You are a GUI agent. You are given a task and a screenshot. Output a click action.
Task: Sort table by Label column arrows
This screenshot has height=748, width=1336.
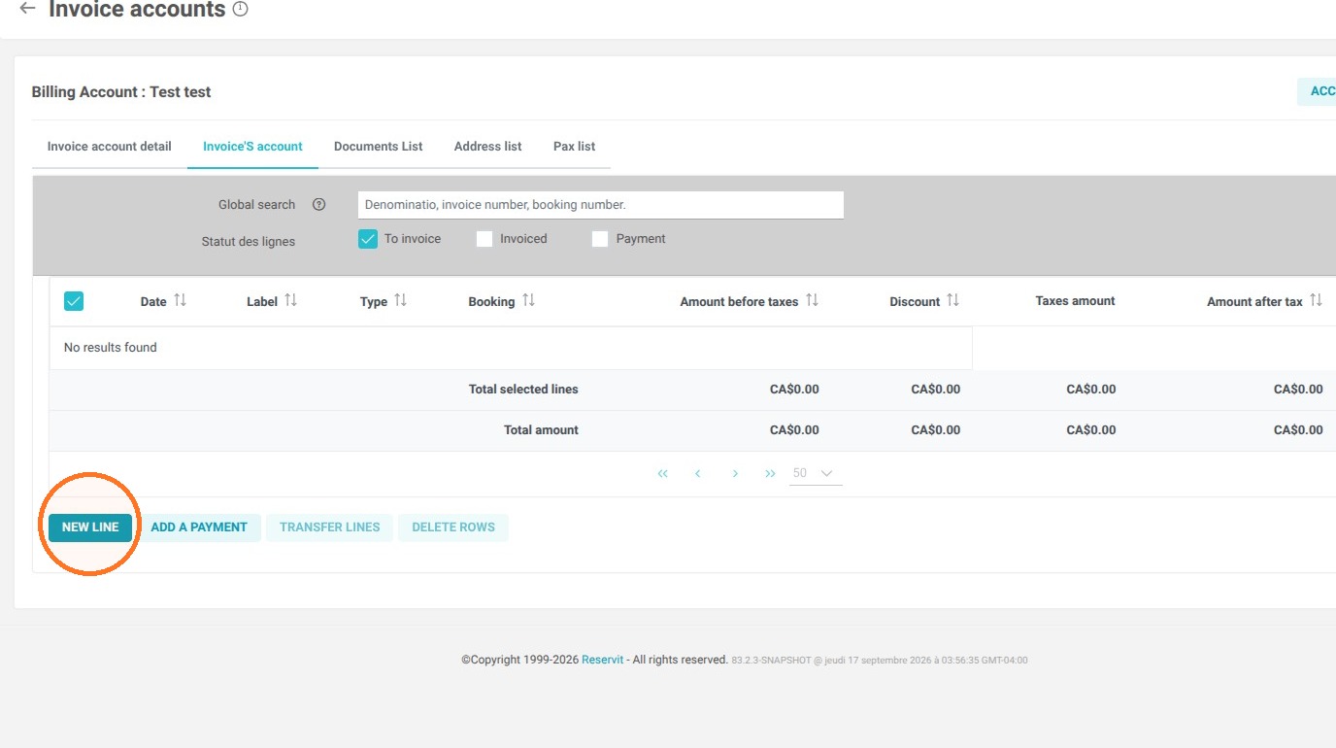[x=290, y=301]
